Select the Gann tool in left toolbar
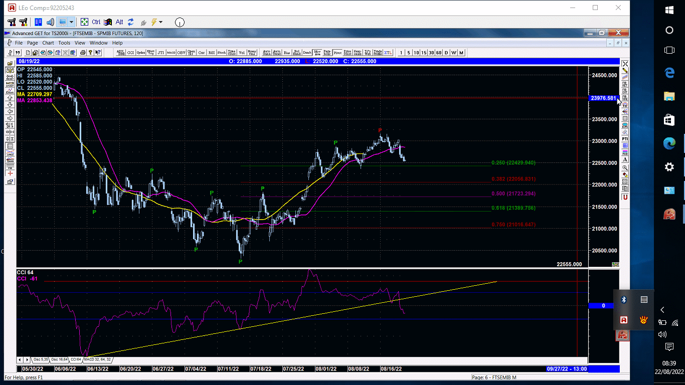Screen dimensions: 685x385 click(x=10, y=159)
